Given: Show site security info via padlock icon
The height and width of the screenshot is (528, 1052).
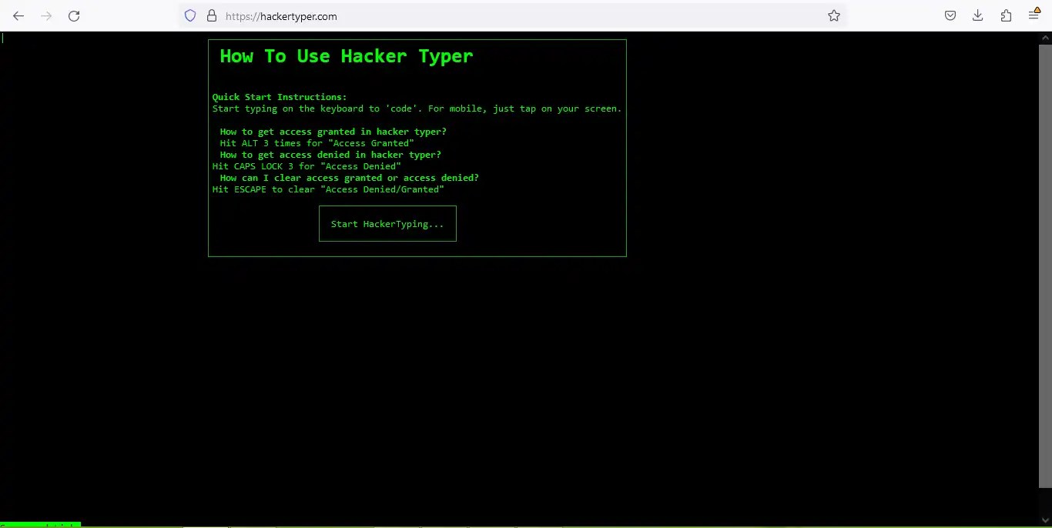Looking at the screenshot, I should click(x=212, y=15).
